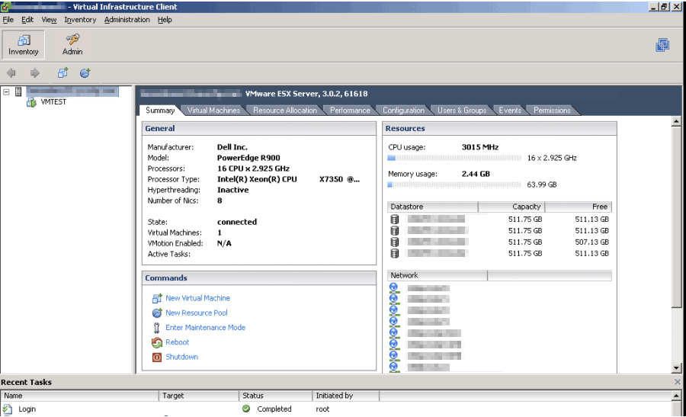Sort by the Datastore column header

pyautogui.click(x=432, y=207)
